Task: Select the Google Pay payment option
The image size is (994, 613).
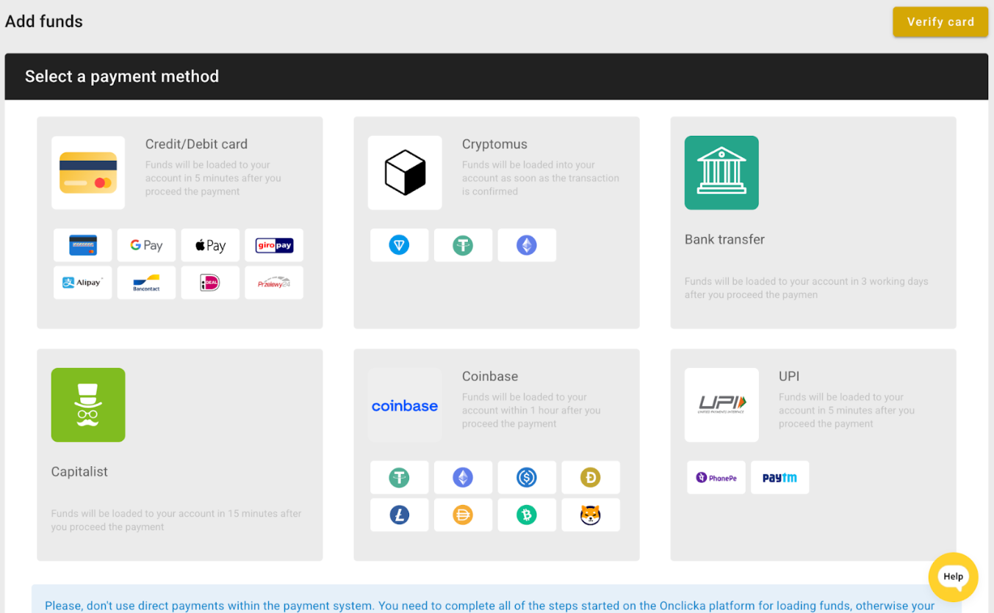Action: pos(146,245)
